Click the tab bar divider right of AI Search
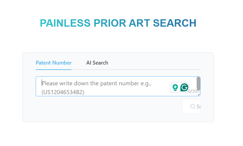 point(154,69)
